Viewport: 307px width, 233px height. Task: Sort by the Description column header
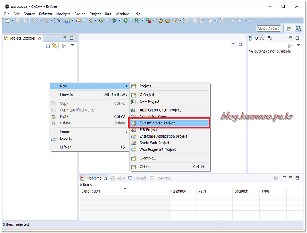pos(125,191)
